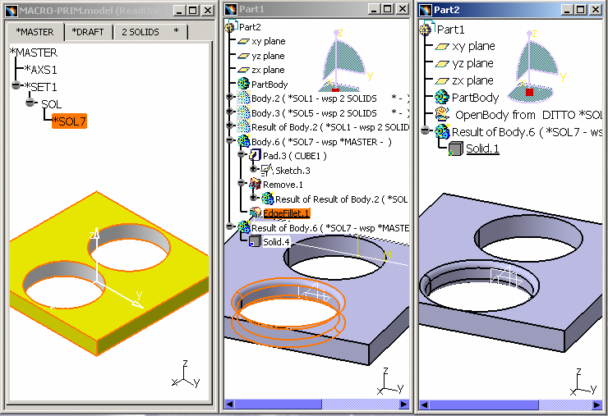
Task: Select the xy plane icon in Part2 window
Action: point(442,46)
